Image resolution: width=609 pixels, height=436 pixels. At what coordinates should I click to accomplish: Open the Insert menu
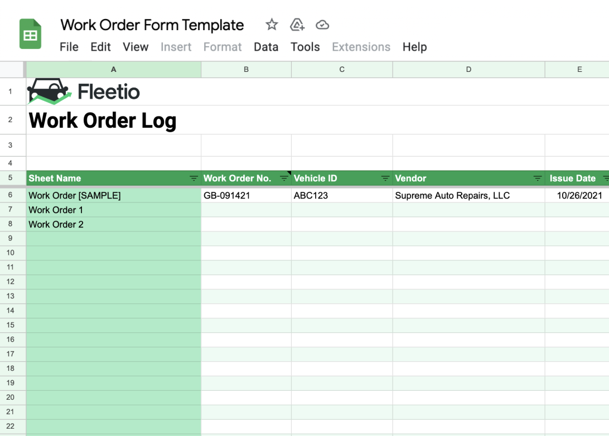176,47
